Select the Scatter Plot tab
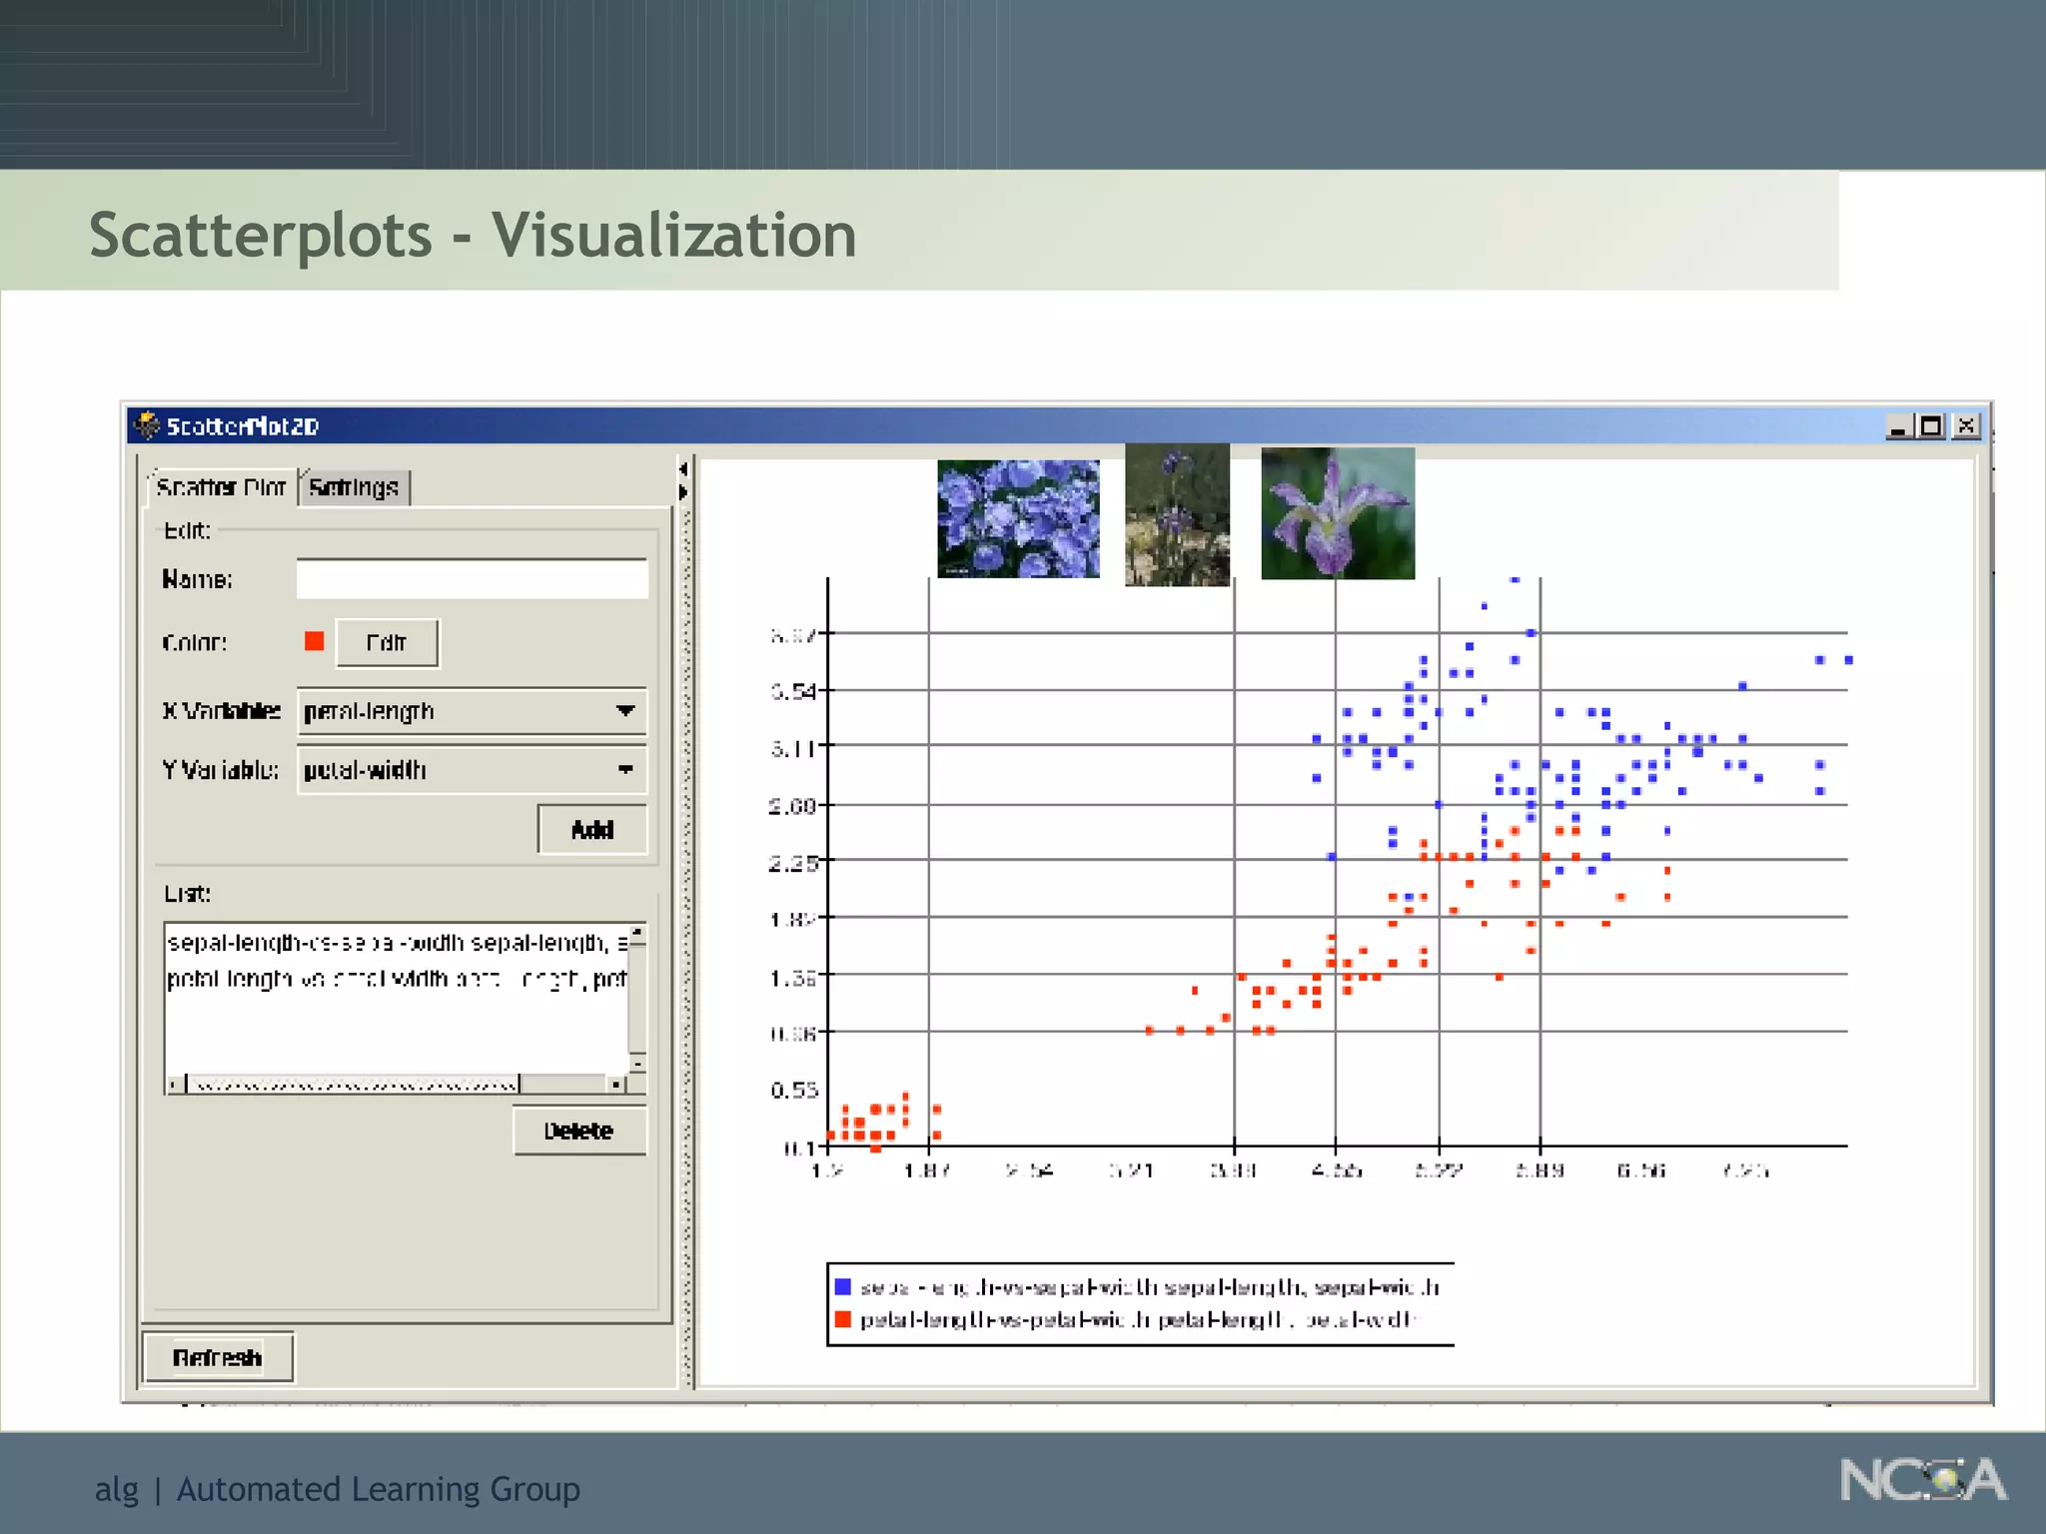The image size is (2046, 1534). 221,487
